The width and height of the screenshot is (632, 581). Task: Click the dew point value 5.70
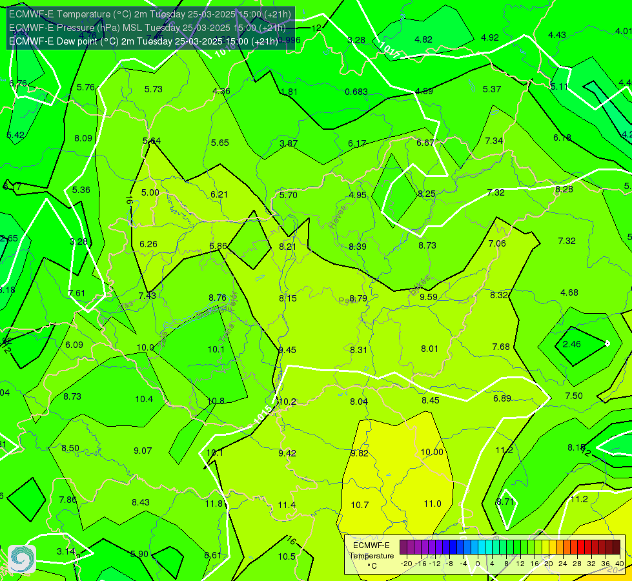tap(288, 195)
